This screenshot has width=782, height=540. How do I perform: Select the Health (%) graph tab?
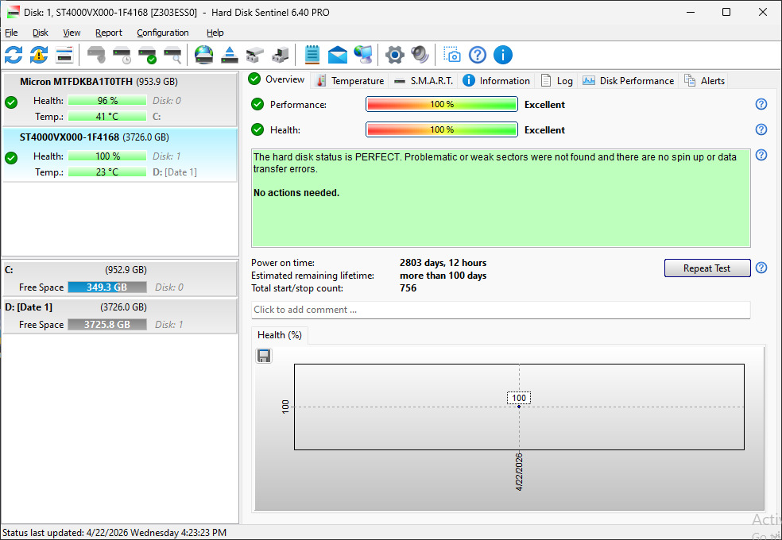[x=279, y=335]
